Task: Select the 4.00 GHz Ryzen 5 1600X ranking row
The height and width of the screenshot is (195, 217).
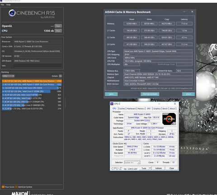Action: 32,84
